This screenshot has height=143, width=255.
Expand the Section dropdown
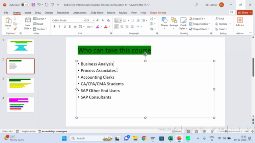coord(40,29)
